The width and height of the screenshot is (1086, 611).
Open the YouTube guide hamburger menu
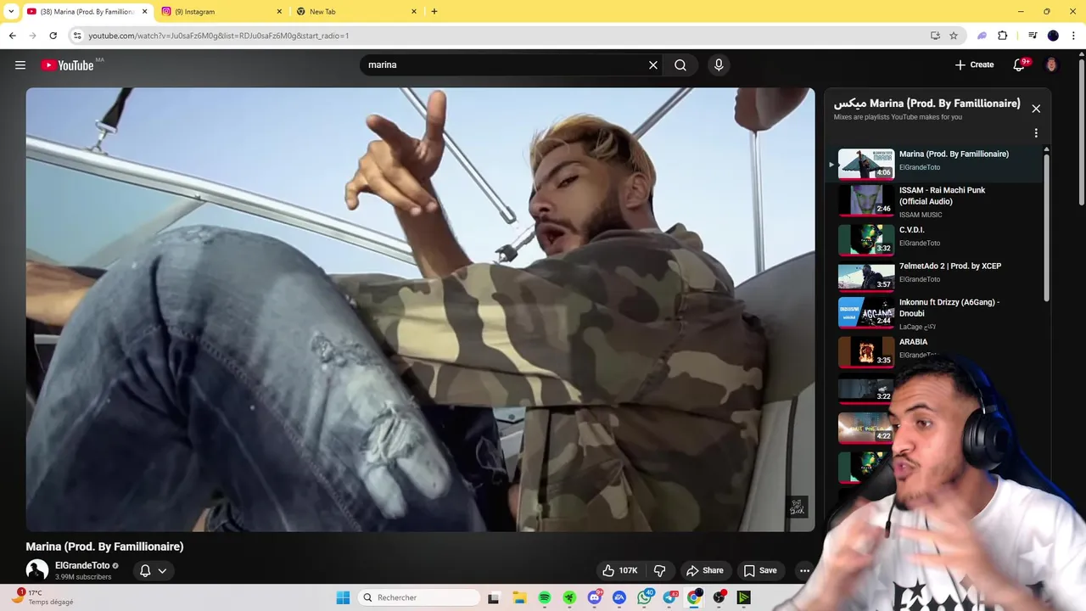(20, 64)
